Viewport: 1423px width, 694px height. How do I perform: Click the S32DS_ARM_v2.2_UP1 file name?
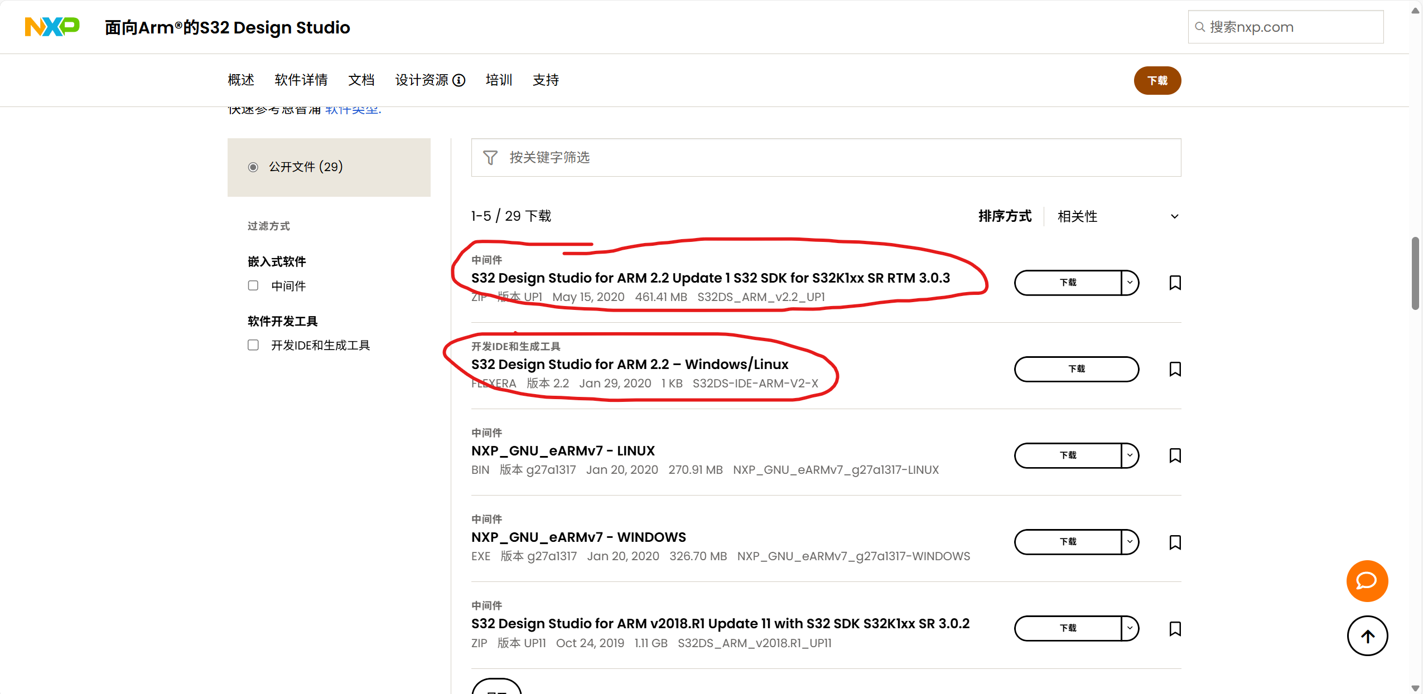click(x=761, y=297)
